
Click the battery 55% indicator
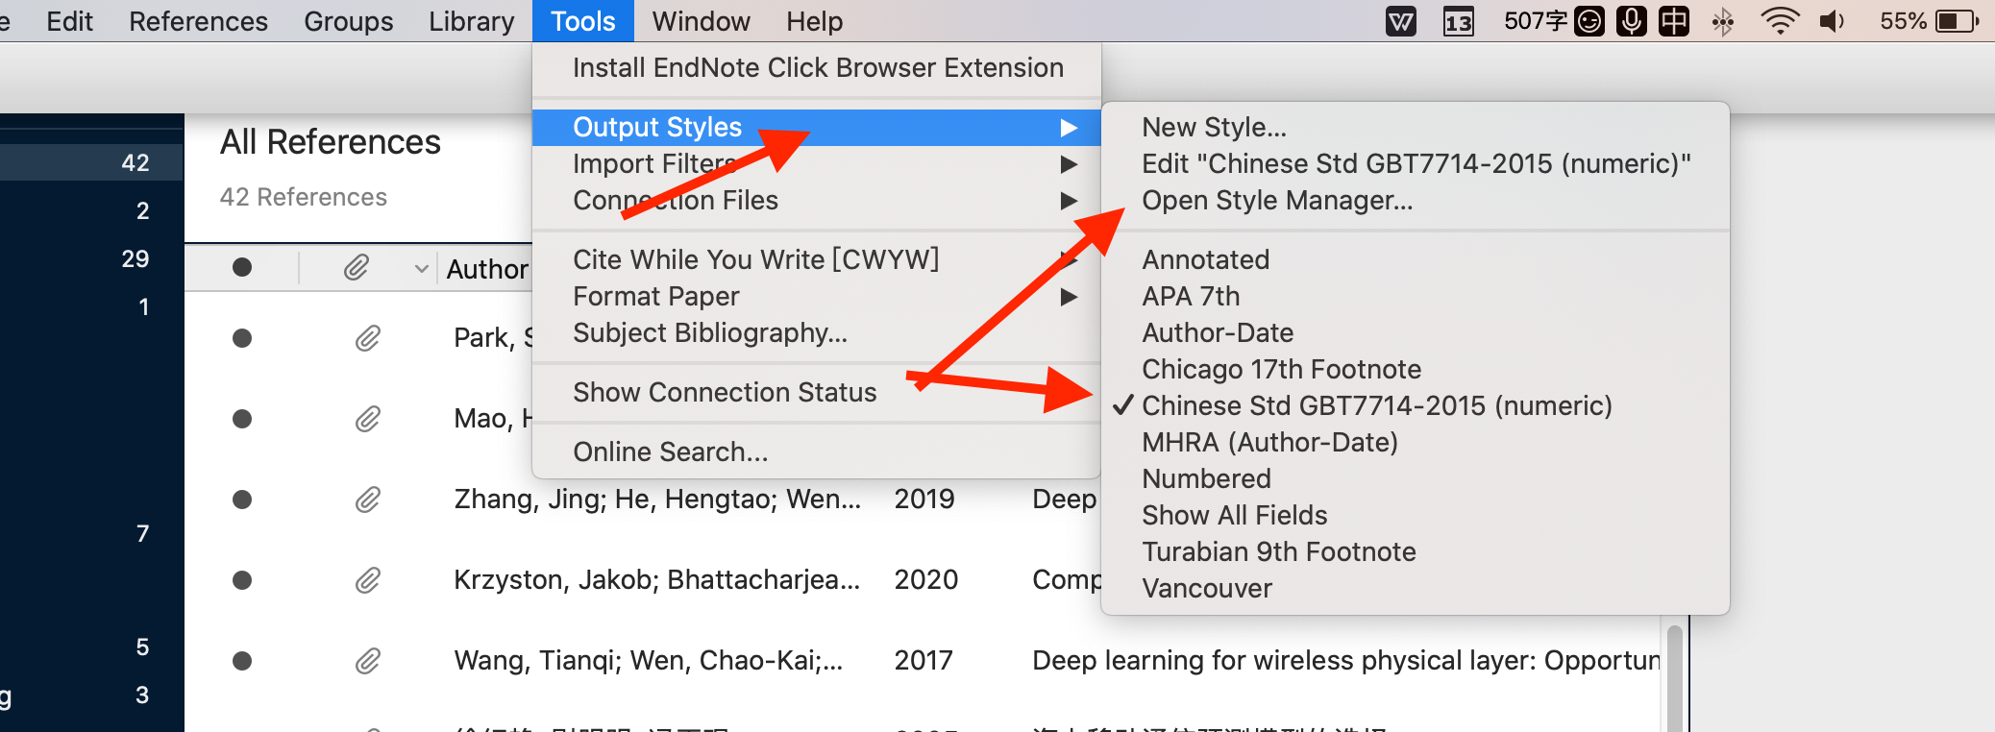1930,21
